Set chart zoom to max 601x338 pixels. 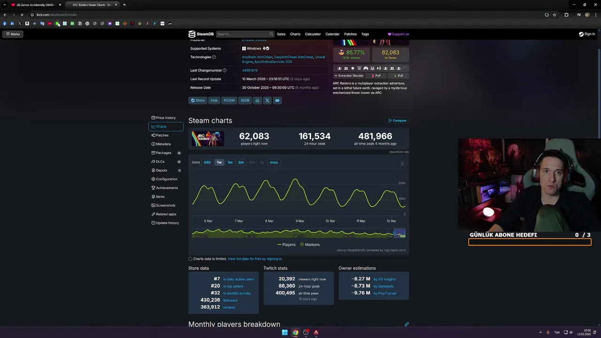[274, 162]
